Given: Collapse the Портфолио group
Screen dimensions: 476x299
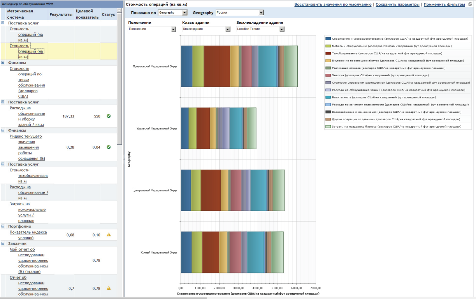Looking at the screenshot, I should pyautogui.click(x=3, y=226).
